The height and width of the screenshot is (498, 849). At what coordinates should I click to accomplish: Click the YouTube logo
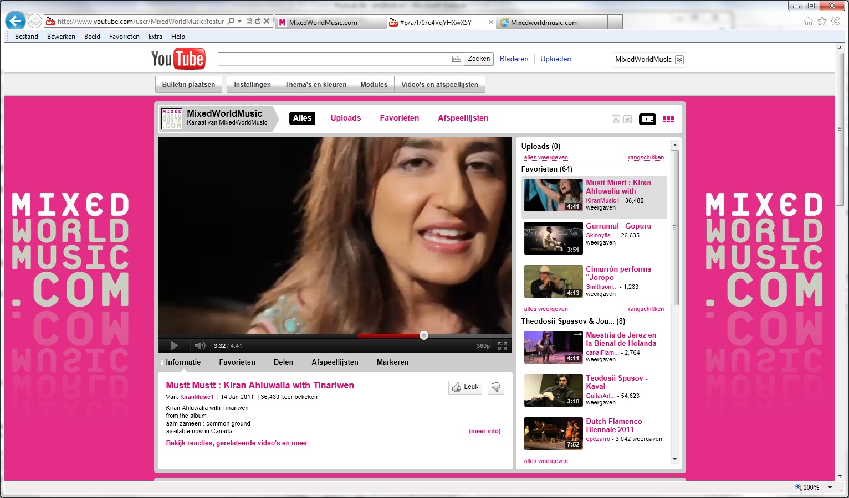[x=178, y=59]
